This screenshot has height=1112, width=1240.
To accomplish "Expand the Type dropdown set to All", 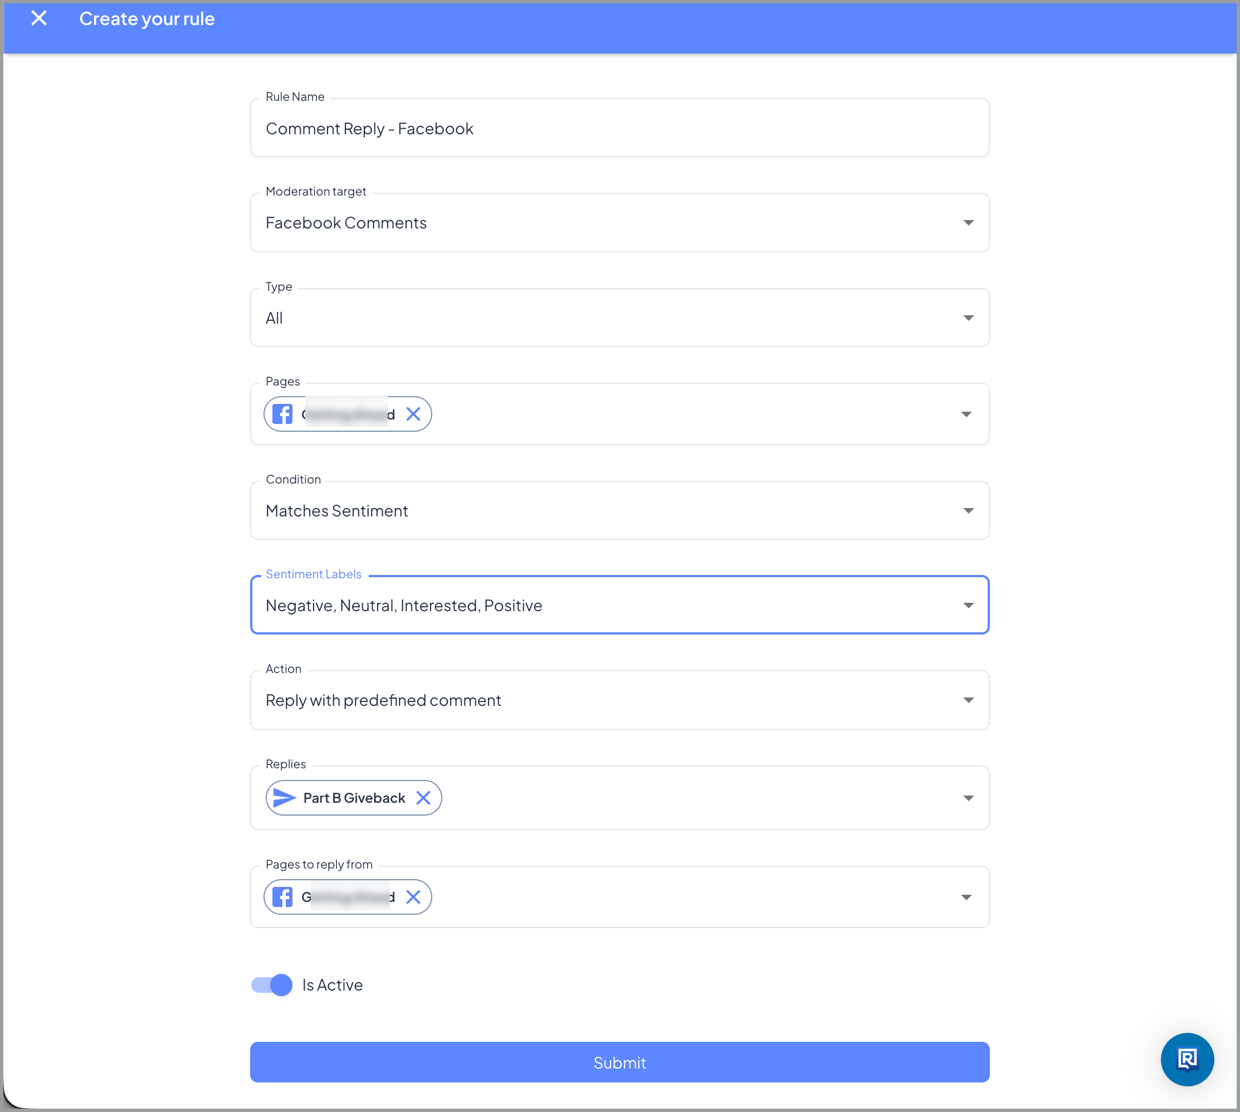I will [619, 318].
